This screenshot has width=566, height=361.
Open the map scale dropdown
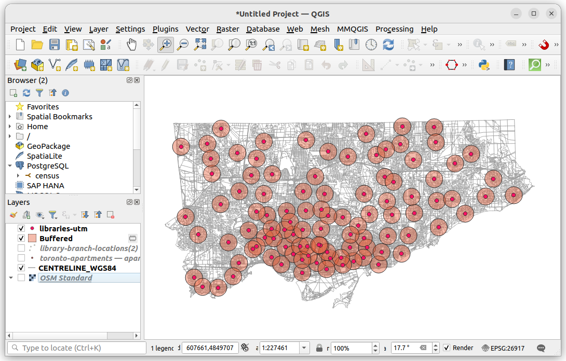click(x=303, y=348)
